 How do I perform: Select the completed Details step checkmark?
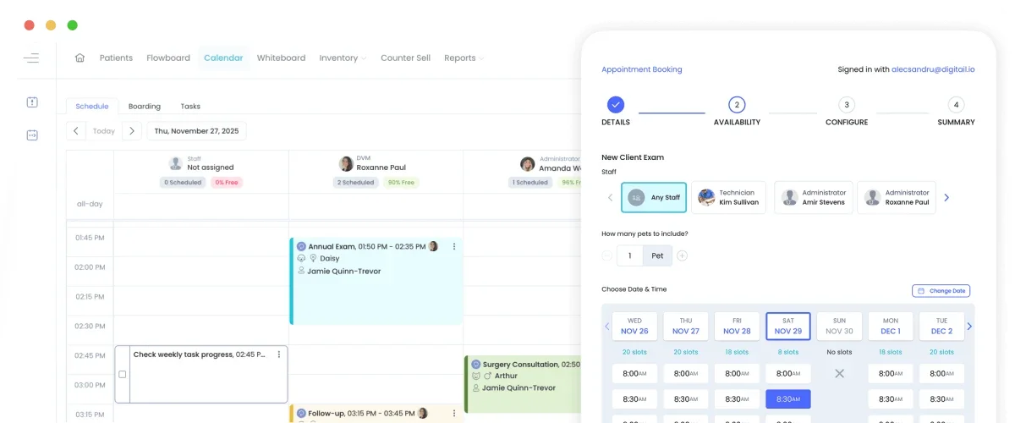[x=616, y=105]
